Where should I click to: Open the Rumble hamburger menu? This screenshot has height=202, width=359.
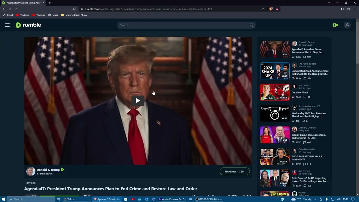point(8,25)
